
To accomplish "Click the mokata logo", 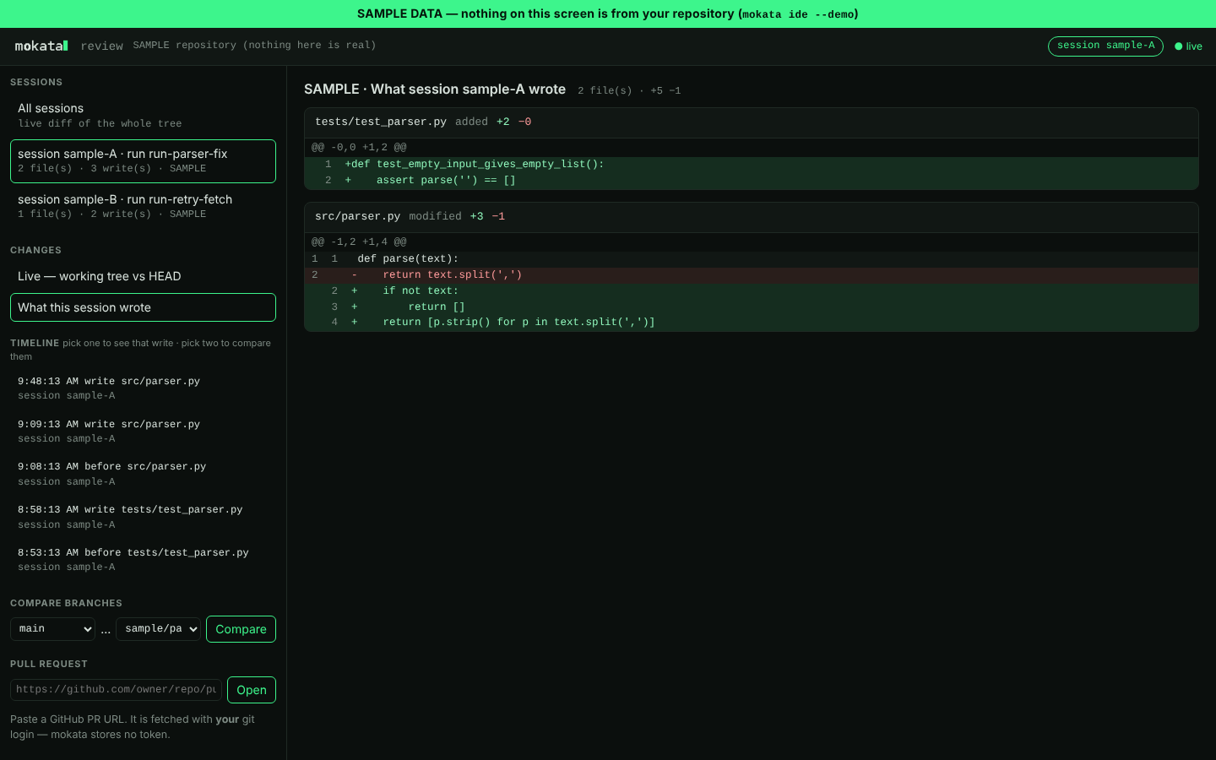I will pos(41,46).
